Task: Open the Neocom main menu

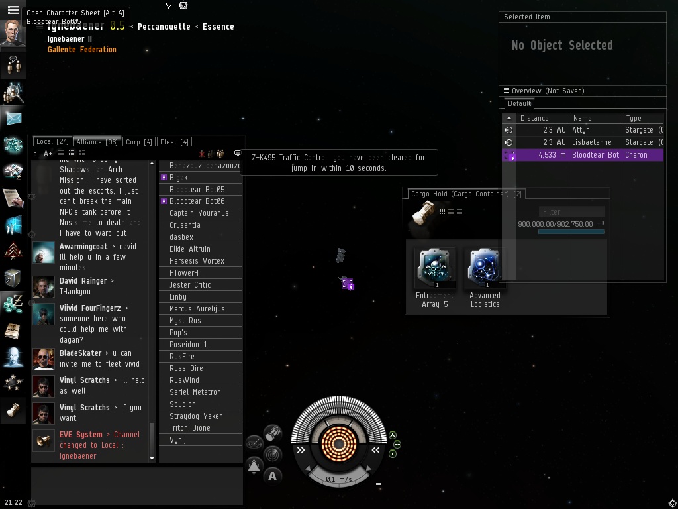Action: 13,9
